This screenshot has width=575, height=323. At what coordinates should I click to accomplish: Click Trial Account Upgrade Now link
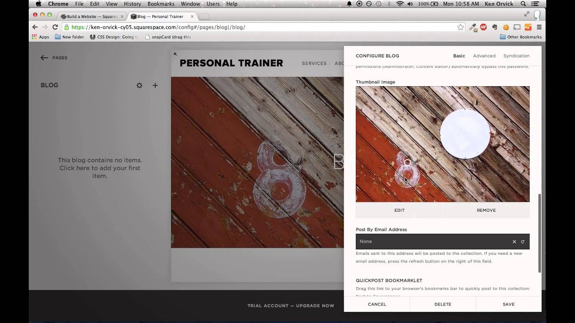pyautogui.click(x=291, y=306)
